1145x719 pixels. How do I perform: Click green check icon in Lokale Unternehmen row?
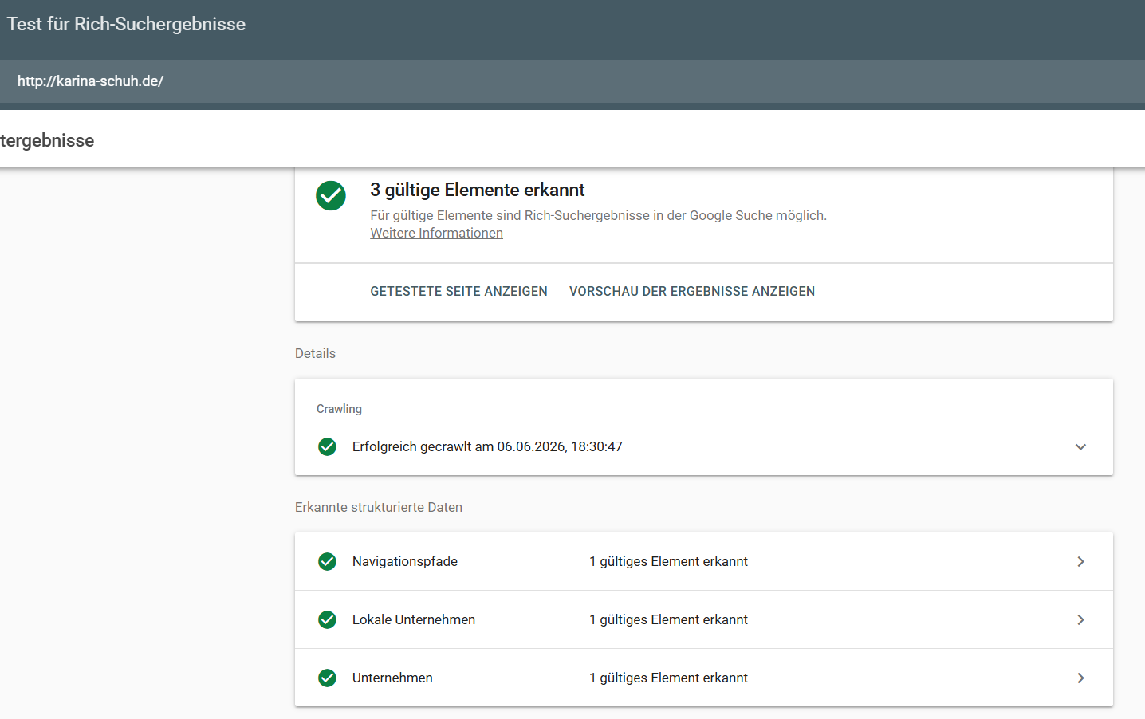point(327,619)
